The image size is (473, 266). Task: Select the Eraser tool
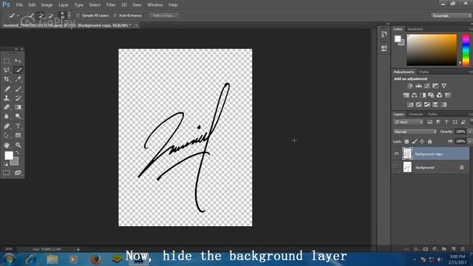click(x=7, y=107)
